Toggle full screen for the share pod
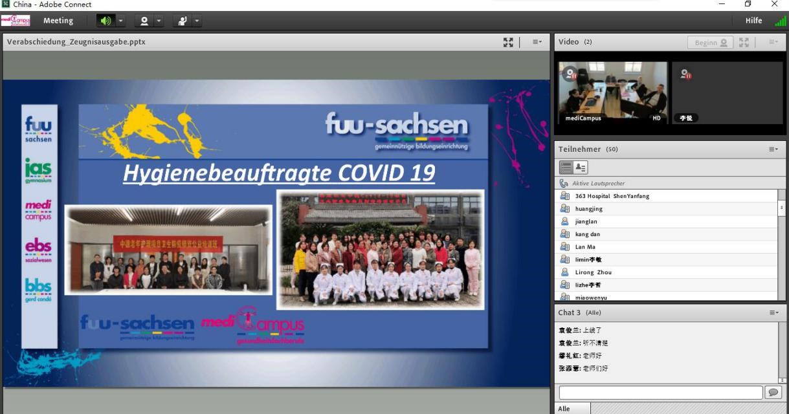Viewport: 789px width, 414px height. (x=508, y=42)
